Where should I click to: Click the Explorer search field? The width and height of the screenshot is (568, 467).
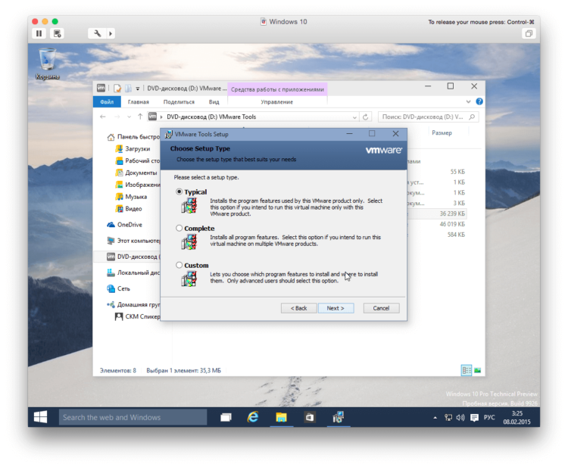tap(428, 117)
